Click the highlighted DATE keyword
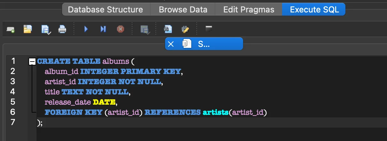Screen dimensions: 387x141 (104, 102)
